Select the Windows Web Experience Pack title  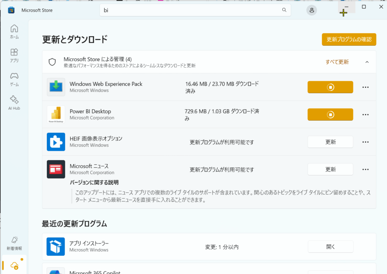[106, 84]
